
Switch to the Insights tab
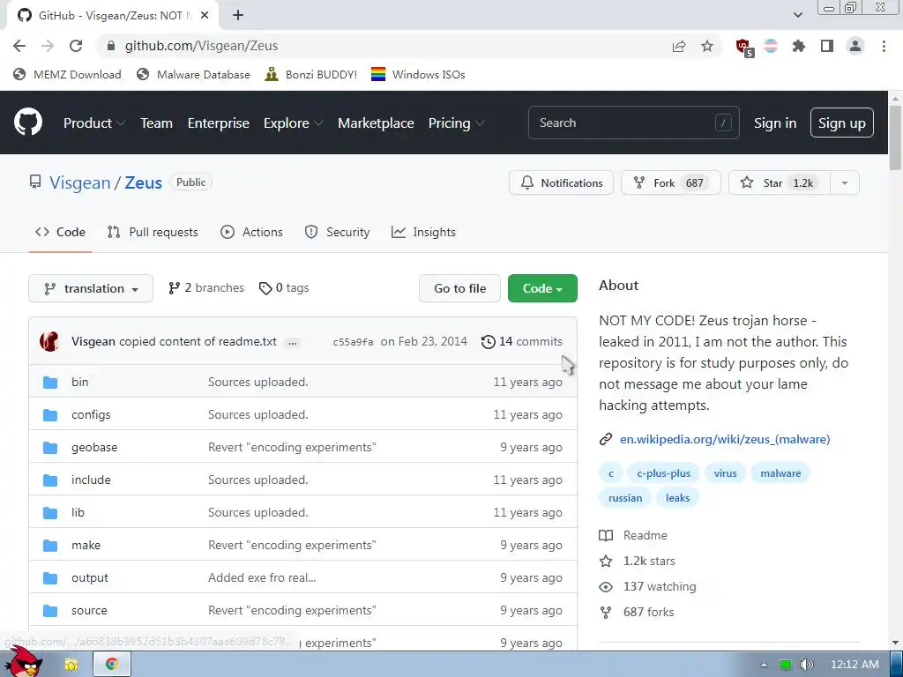tap(423, 232)
